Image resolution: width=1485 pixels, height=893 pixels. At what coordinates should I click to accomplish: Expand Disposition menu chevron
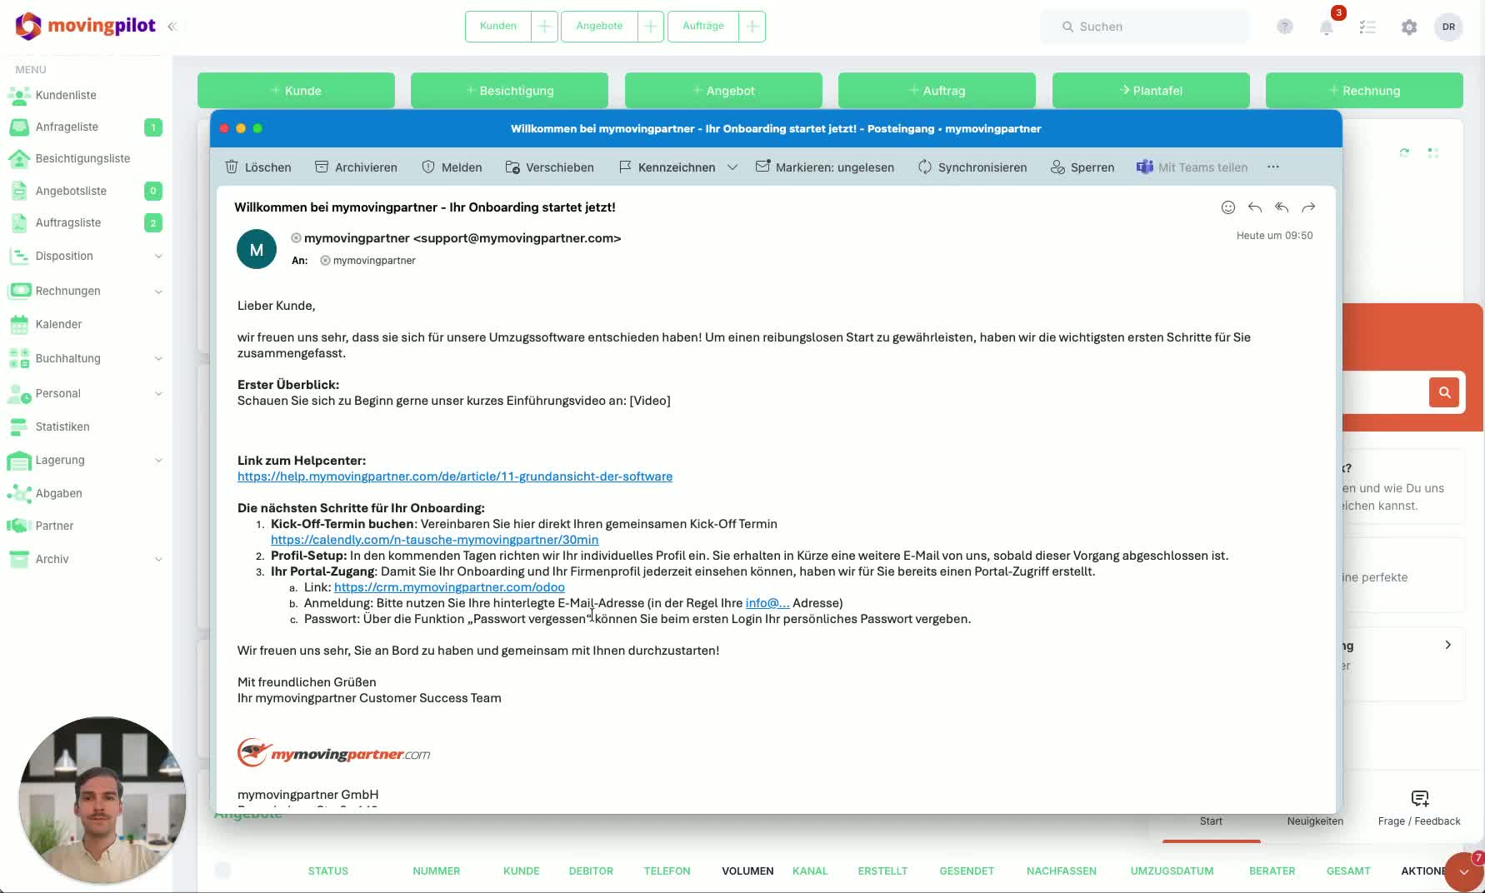click(x=158, y=257)
